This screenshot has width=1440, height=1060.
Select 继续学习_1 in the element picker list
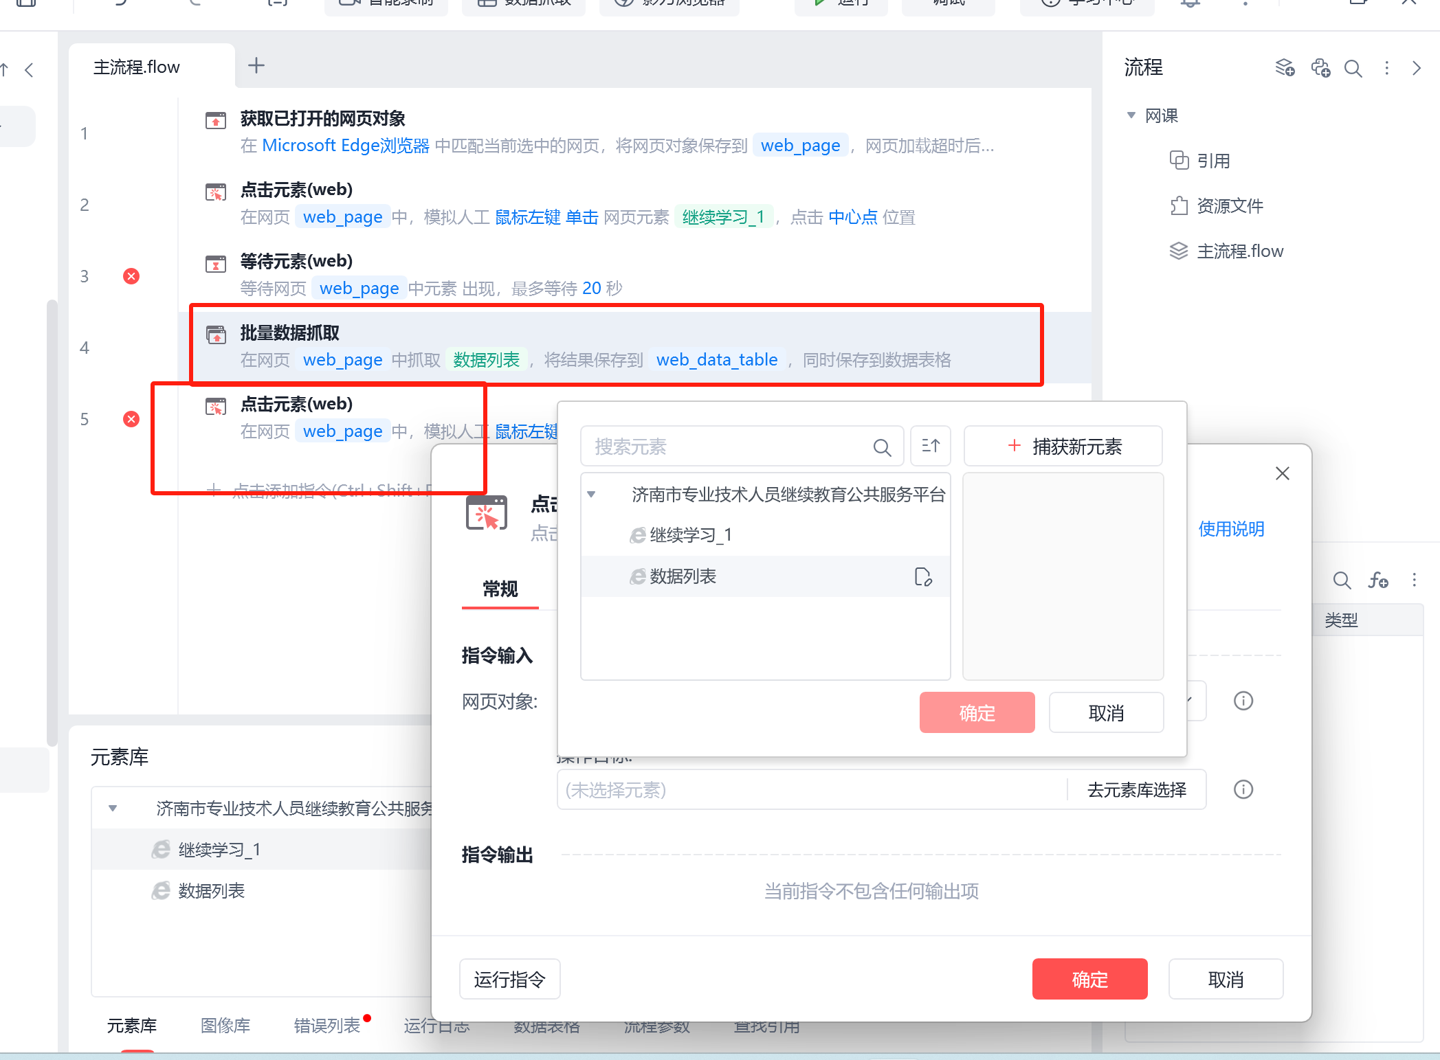690,535
